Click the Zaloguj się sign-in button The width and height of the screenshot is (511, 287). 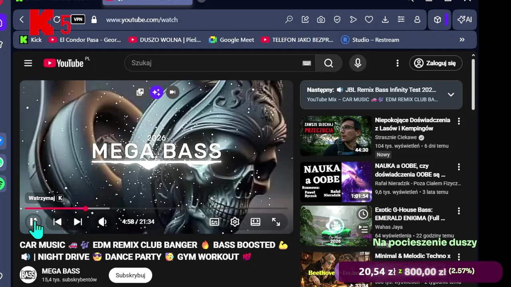pyautogui.click(x=436, y=63)
